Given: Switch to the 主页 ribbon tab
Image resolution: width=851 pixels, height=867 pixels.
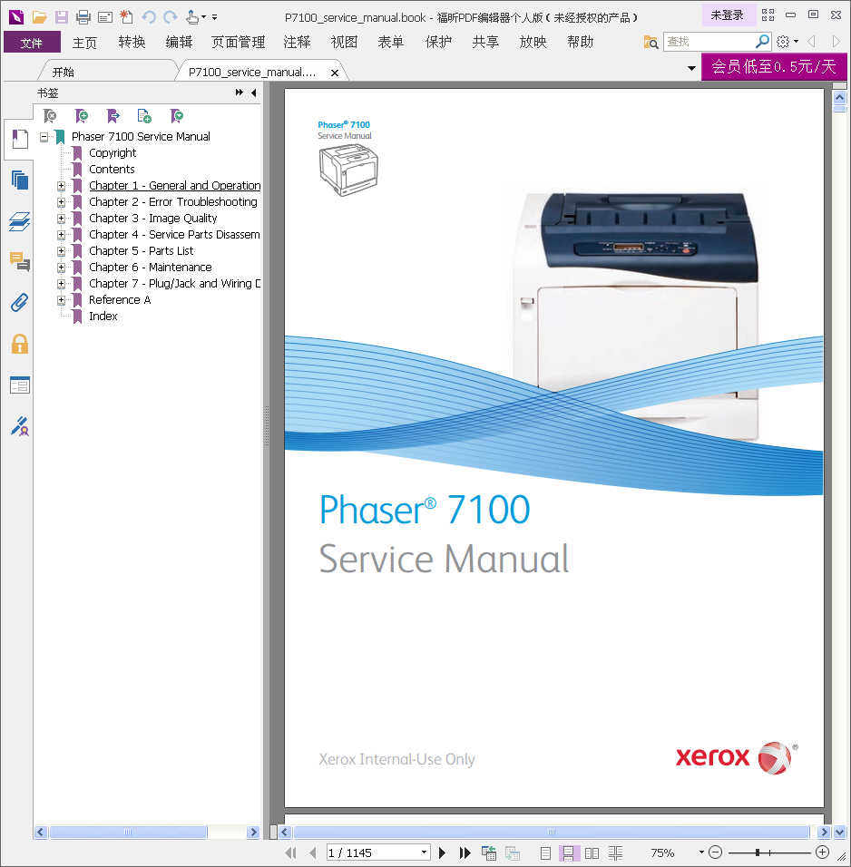Looking at the screenshot, I should [84, 42].
